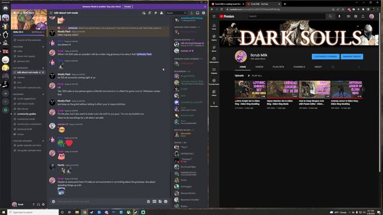Click the YouTube search magnifier button
Screen dimensions: 383x215
pos(330,16)
